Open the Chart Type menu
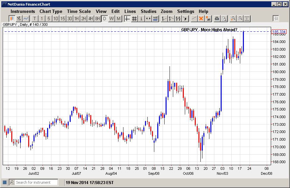Screen dimensions: 290x188 click(51, 12)
